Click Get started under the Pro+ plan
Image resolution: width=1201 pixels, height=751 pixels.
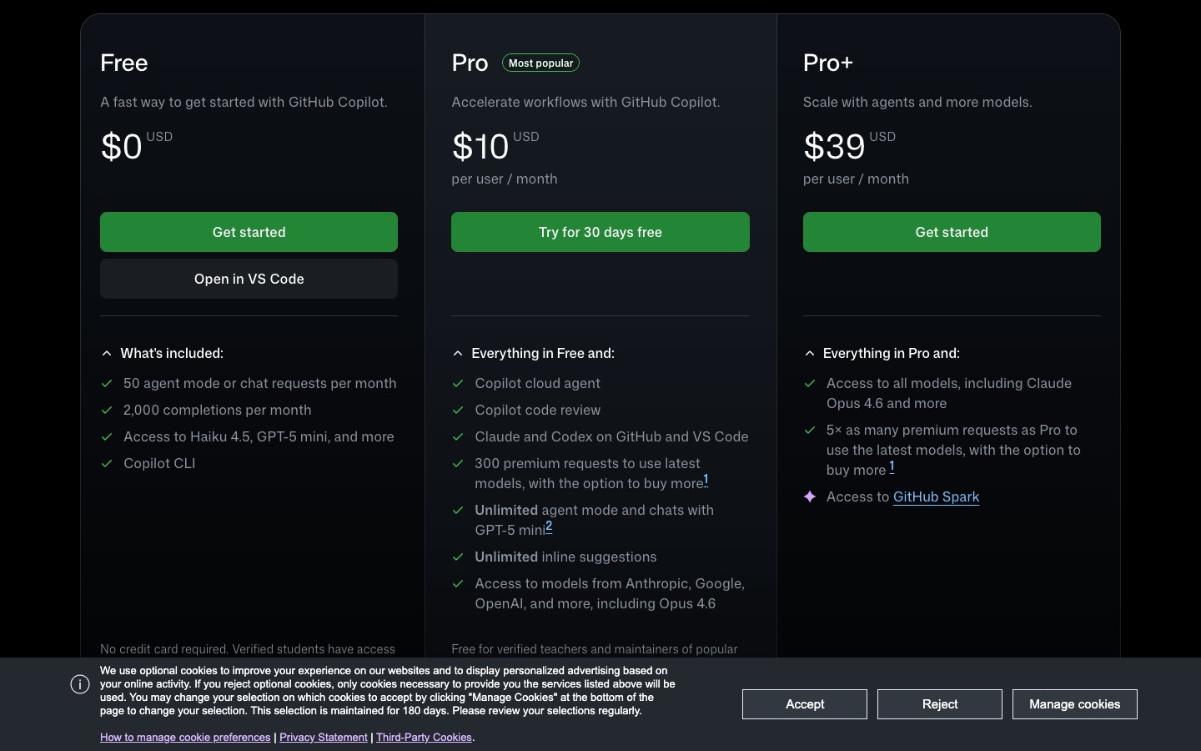pyautogui.click(x=952, y=232)
